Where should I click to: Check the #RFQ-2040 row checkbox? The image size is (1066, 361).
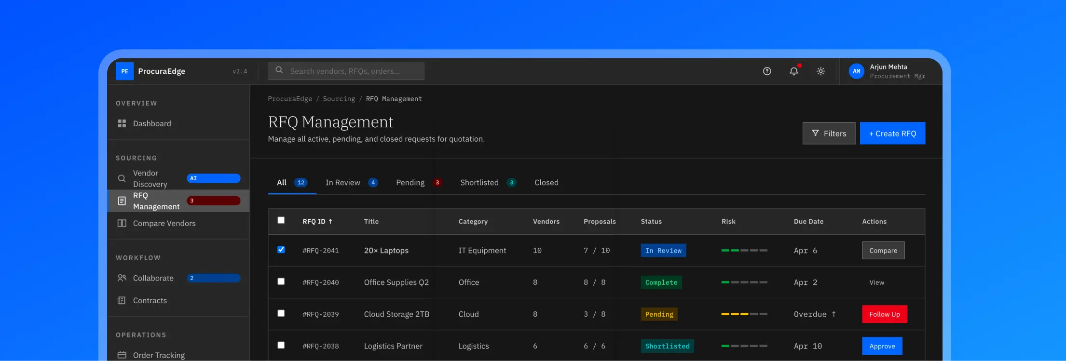[x=281, y=281]
